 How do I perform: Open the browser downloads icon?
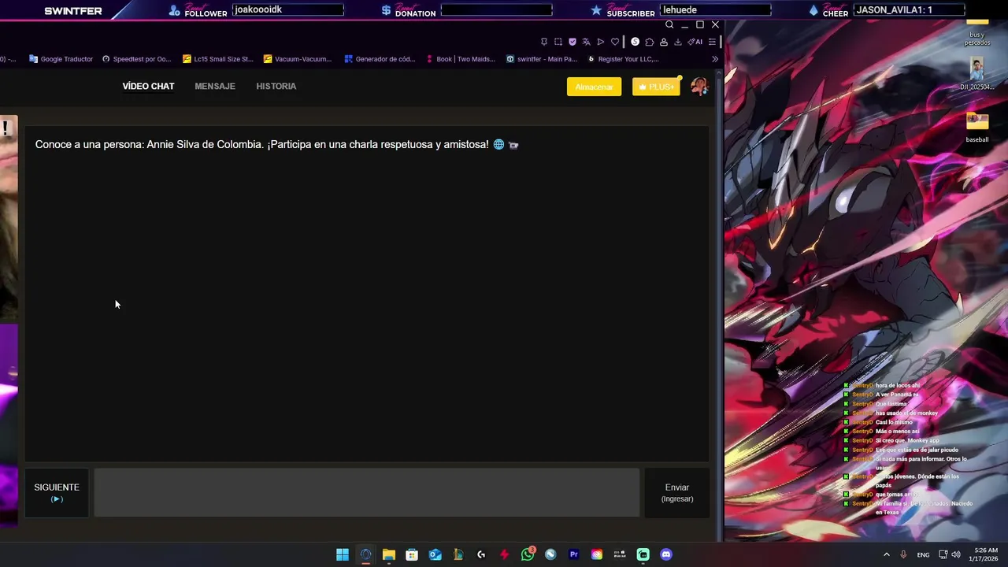677,42
